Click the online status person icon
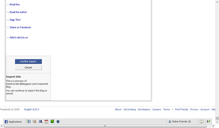 (208, 122)
